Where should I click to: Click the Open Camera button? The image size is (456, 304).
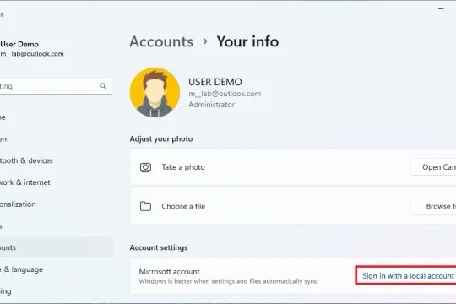[433, 167]
